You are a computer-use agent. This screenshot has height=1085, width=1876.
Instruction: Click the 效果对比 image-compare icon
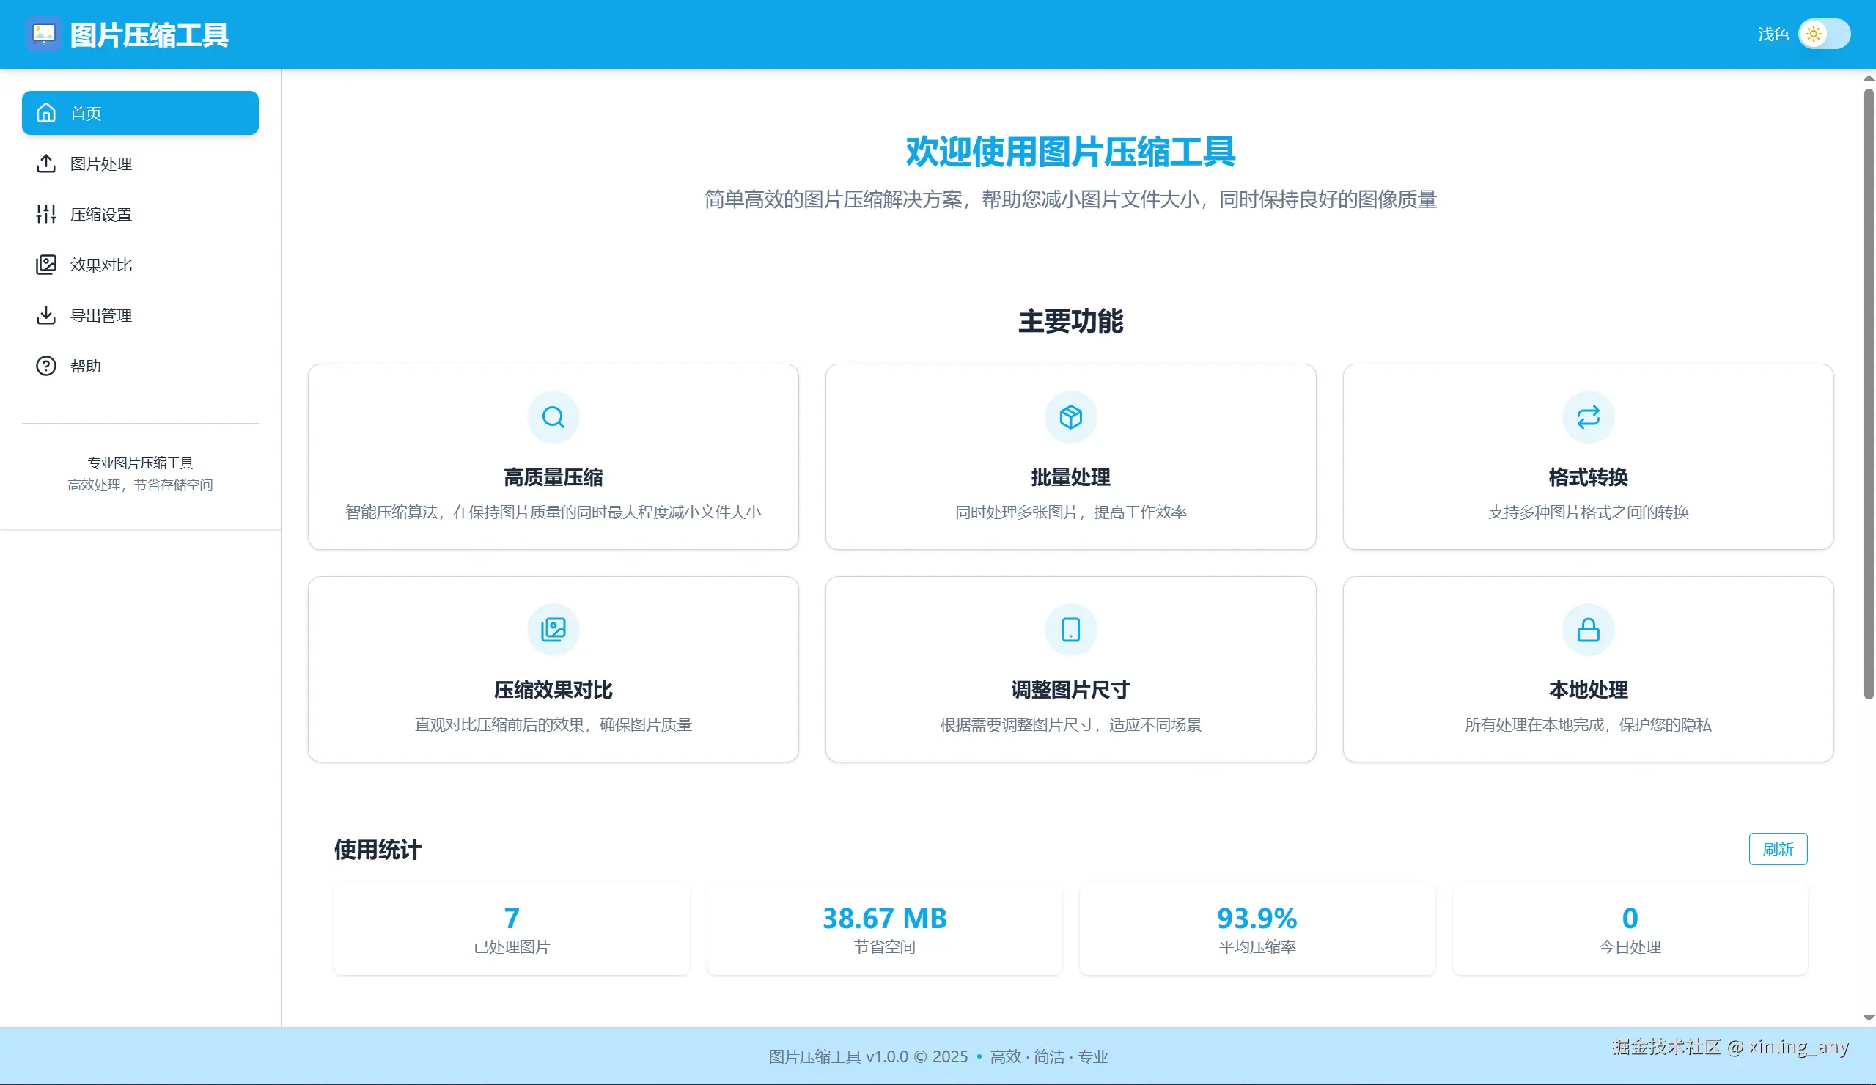(x=46, y=265)
